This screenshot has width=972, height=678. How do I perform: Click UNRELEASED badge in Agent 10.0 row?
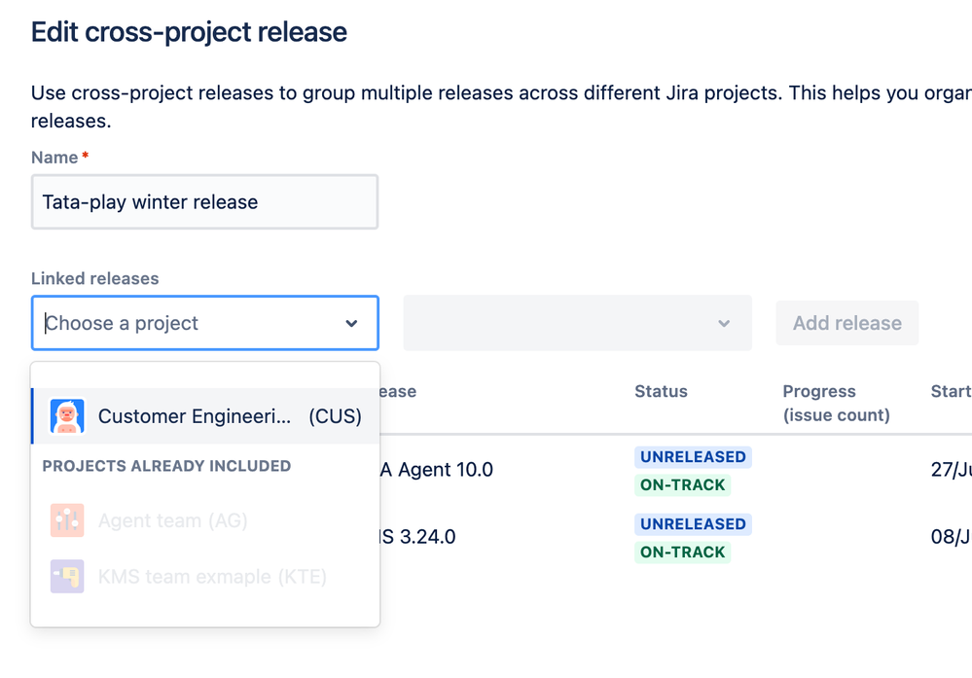[x=693, y=457]
